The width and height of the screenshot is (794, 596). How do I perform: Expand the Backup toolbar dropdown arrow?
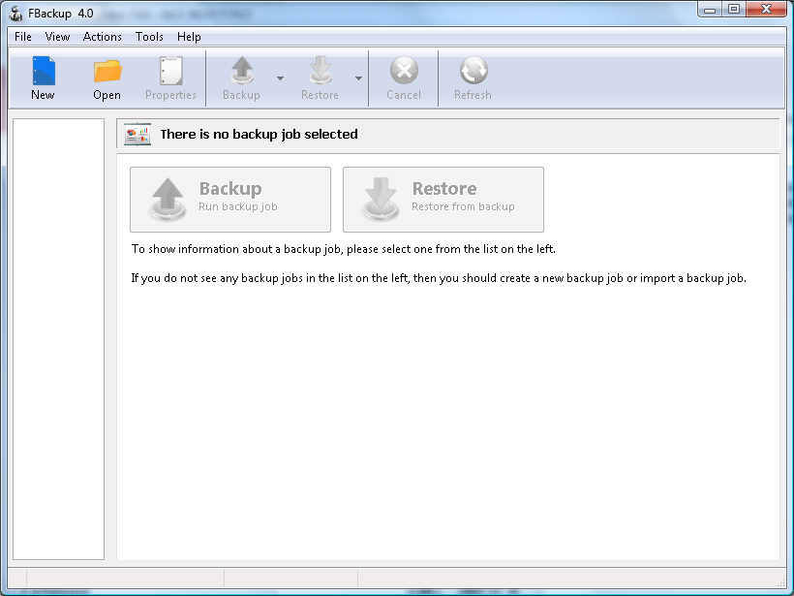(x=280, y=78)
